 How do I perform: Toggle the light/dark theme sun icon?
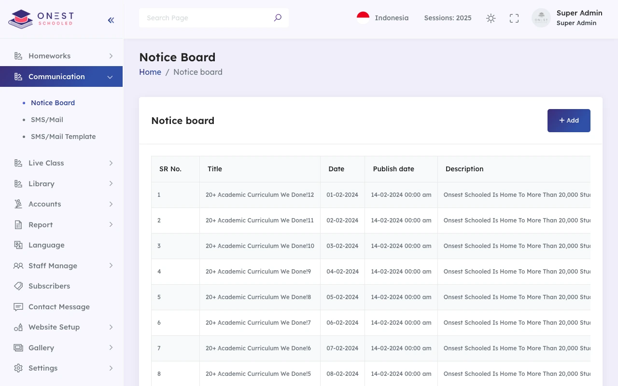click(x=491, y=18)
